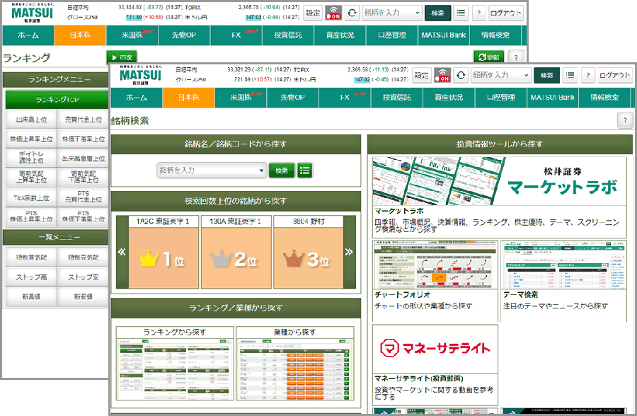Click the 更新 button in the ranking window
This screenshot has height=416, width=637.
pyautogui.click(x=489, y=57)
